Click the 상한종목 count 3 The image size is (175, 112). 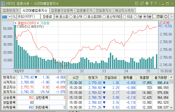pyautogui.click(x=64, y=97)
